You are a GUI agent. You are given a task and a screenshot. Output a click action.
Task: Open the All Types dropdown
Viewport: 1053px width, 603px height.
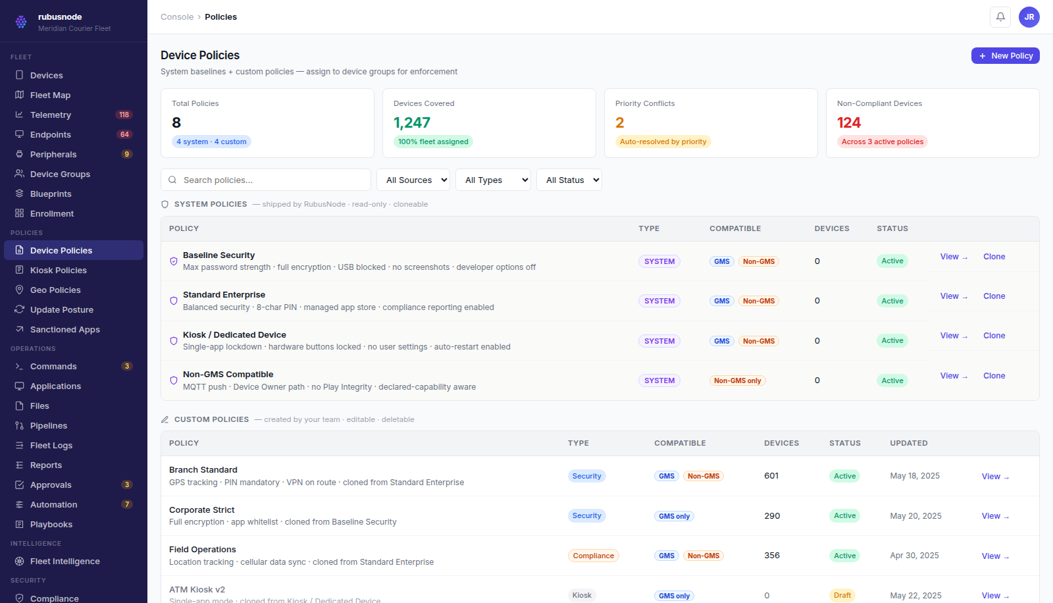point(494,180)
